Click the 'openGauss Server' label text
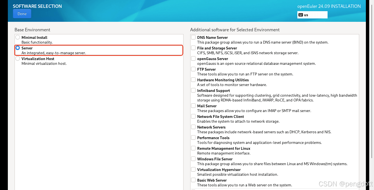The height and width of the screenshot is (190, 374). (213, 59)
